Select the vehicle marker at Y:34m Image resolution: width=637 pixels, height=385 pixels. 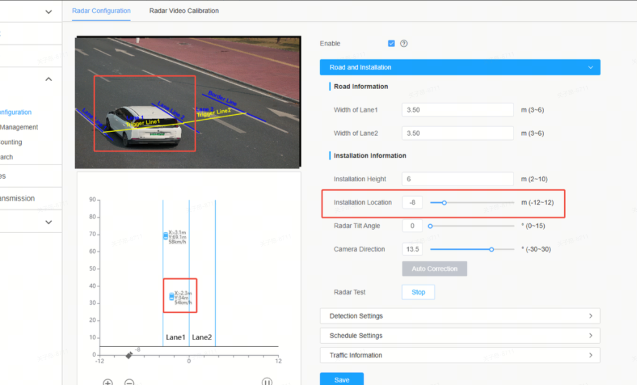point(171,297)
